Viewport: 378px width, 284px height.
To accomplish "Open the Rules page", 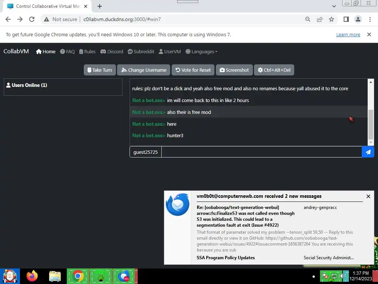I will click(87, 51).
